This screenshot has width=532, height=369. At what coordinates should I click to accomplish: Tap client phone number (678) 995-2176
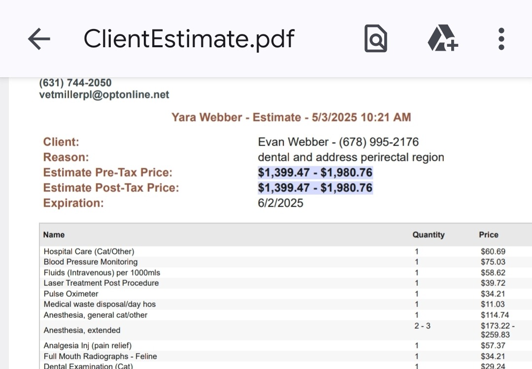pyautogui.click(x=379, y=142)
